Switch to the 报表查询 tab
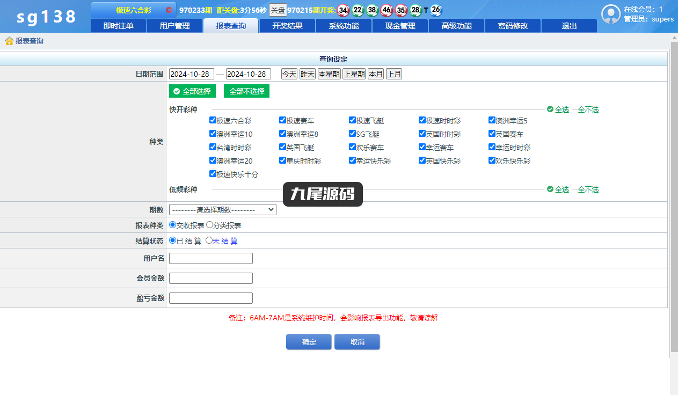Screen dimensions: 678x395 click(231, 26)
